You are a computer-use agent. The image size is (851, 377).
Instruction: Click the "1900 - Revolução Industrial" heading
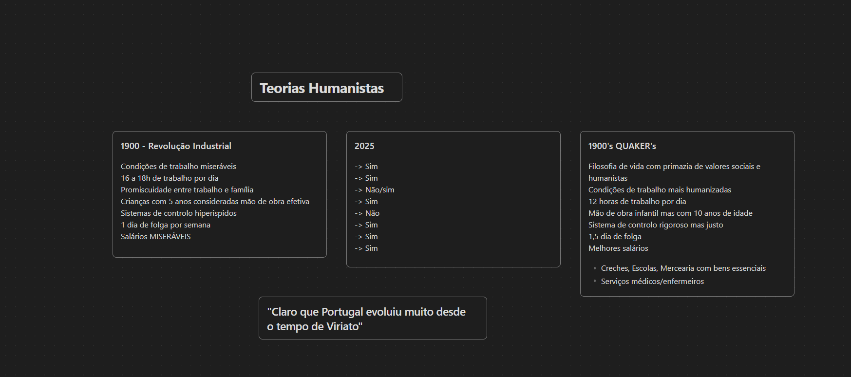(176, 146)
